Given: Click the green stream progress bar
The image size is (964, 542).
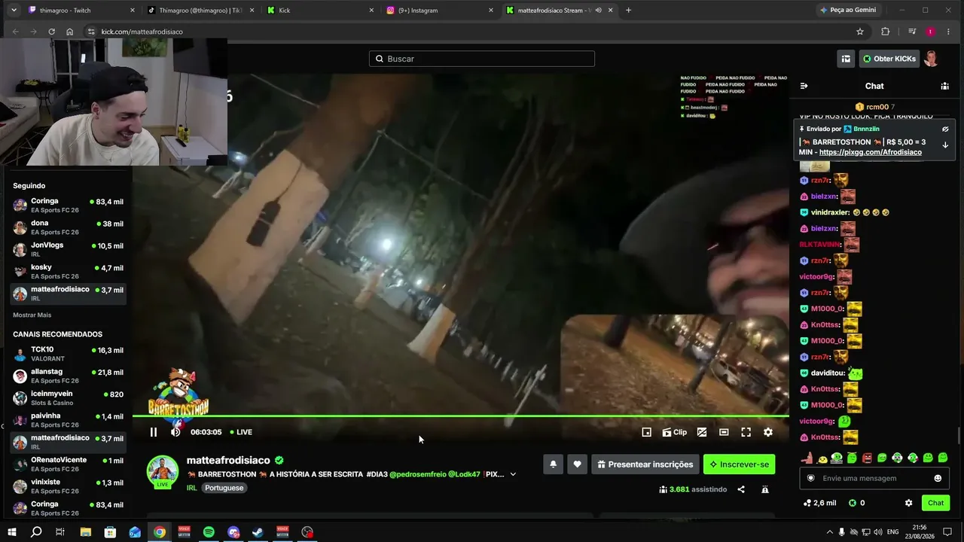Looking at the screenshot, I should [461, 416].
